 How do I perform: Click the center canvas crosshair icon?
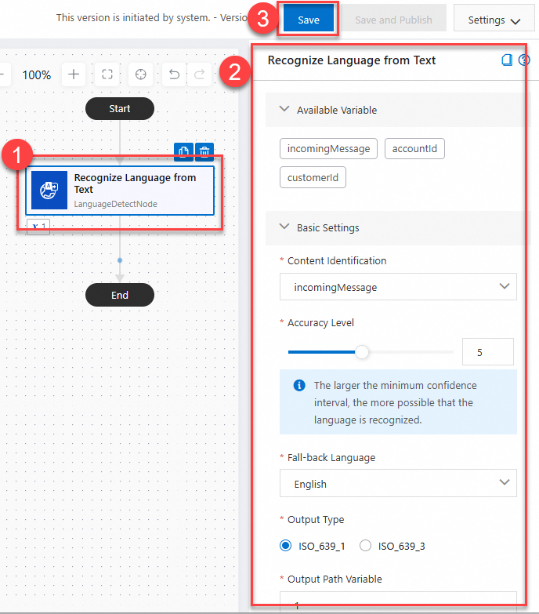pos(140,74)
